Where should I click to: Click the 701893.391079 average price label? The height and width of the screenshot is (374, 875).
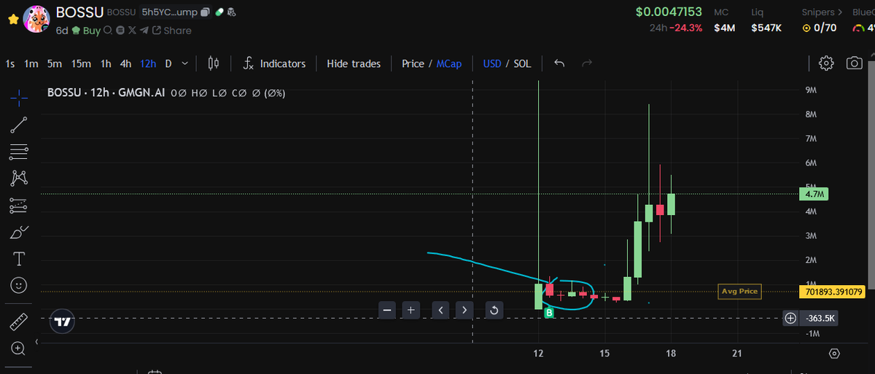point(832,292)
